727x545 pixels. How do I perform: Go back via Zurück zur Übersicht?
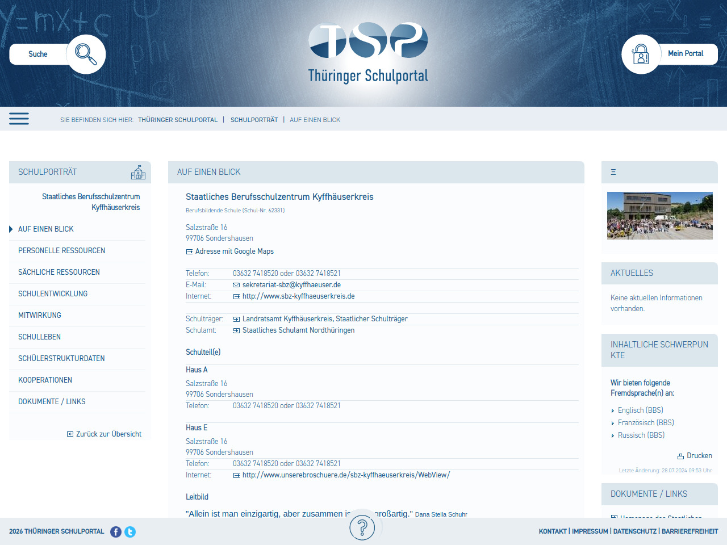pos(108,434)
